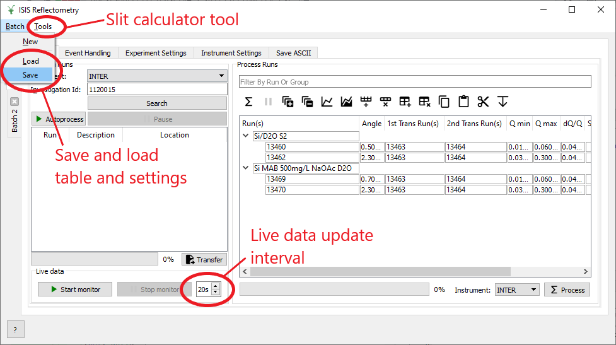
Task: Click the Insert Row icon
Action: pyautogui.click(x=366, y=102)
